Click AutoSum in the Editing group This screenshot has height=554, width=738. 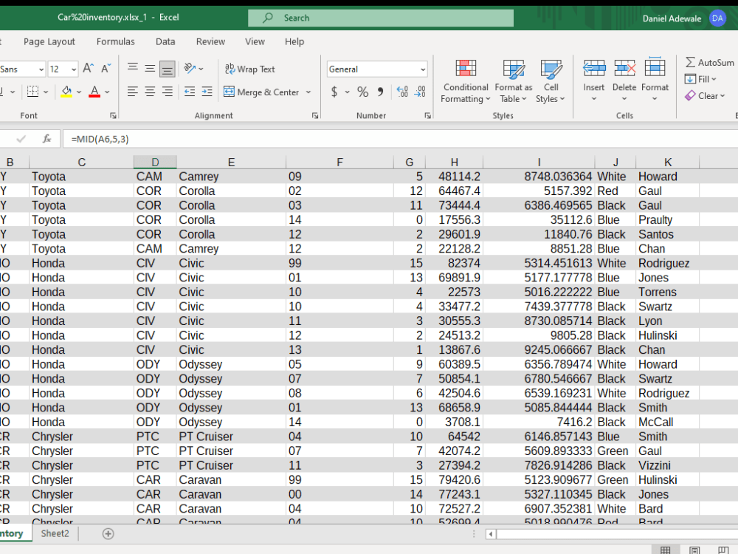coord(710,62)
